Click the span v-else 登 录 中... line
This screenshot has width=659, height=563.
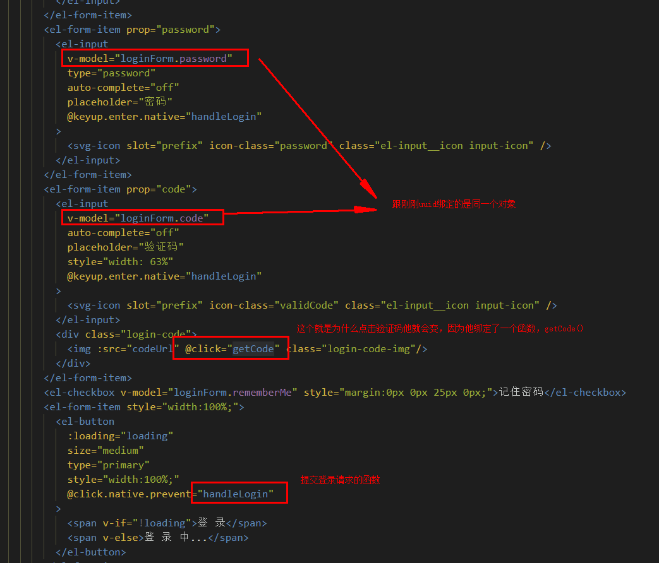coord(158,538)
